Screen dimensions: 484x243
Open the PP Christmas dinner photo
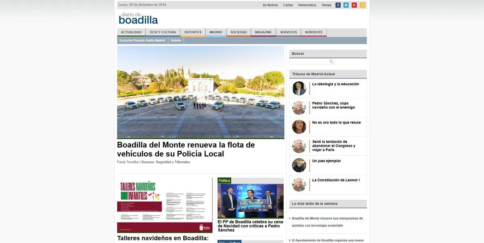250,201
